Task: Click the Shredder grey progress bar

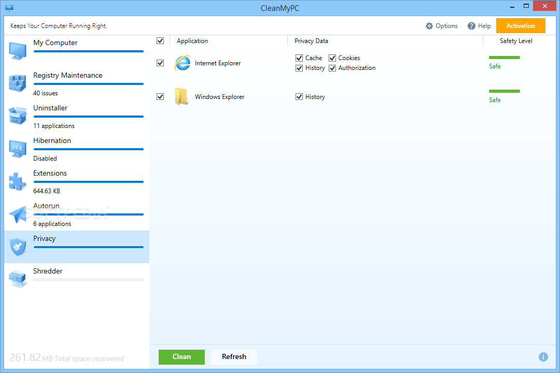Action: tap(89, 280)
